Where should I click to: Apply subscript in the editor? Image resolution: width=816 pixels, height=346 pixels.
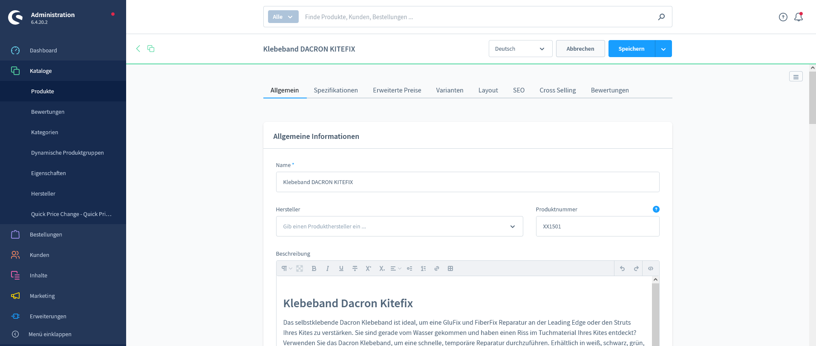[382, 268]
